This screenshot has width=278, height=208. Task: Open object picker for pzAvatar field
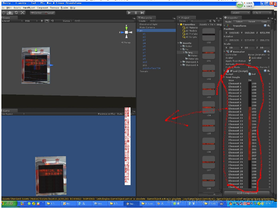(x=269, y=58)
